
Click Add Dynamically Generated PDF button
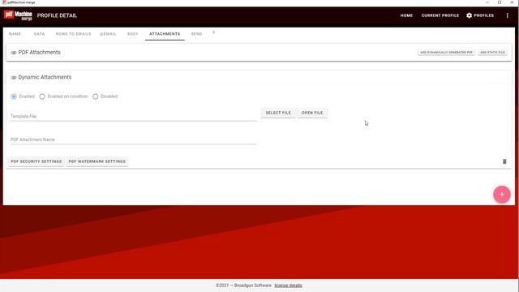click(446, 52)
